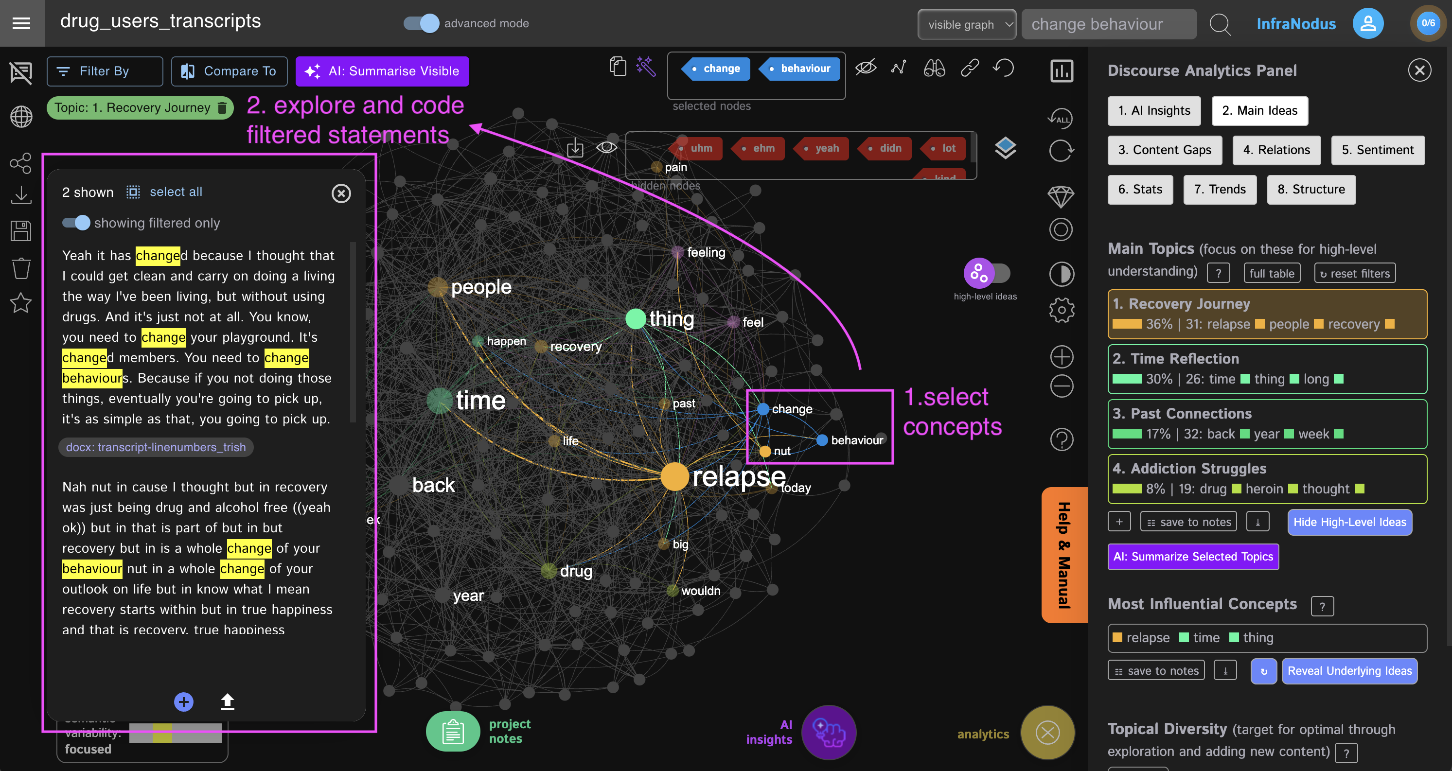Click the binoculars find icon
The image size is (1452, 771).
[934, 68]
